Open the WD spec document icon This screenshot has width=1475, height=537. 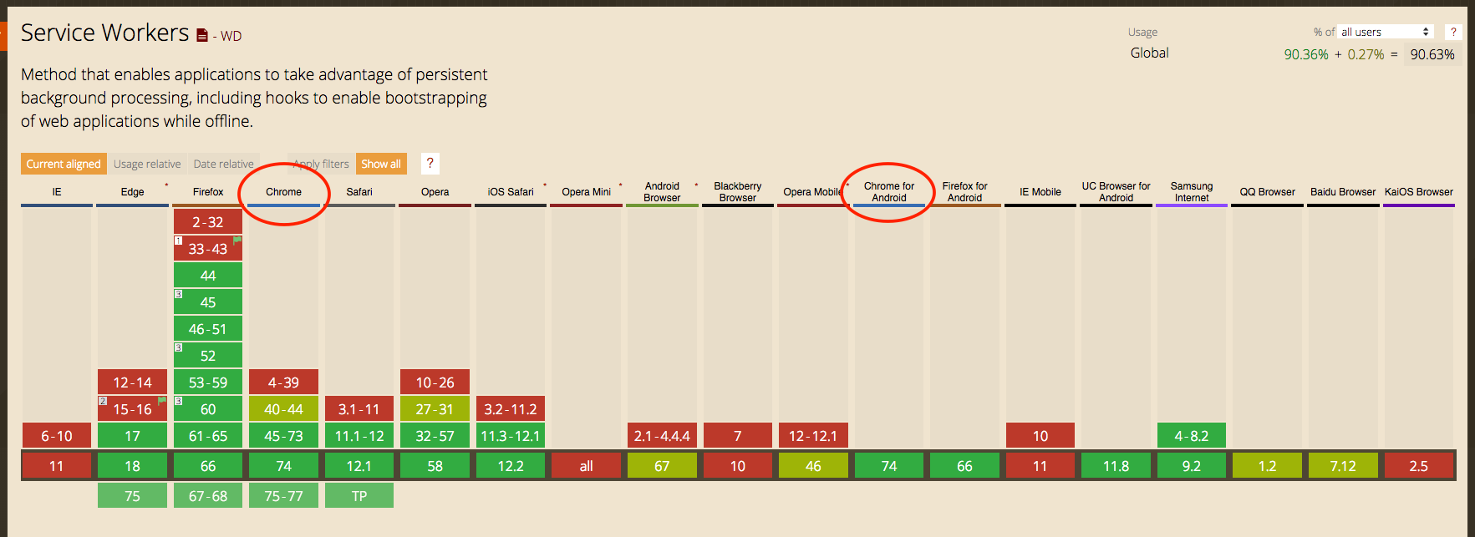click(202, 35)
